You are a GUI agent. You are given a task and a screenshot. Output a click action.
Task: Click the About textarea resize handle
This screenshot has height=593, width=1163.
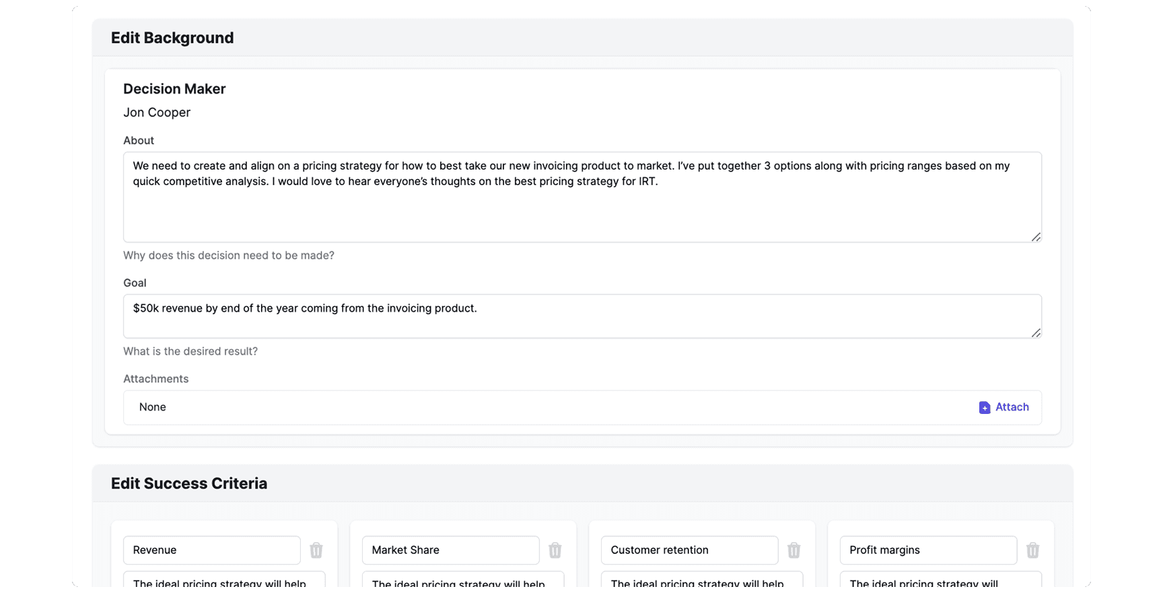(1036, 237)
